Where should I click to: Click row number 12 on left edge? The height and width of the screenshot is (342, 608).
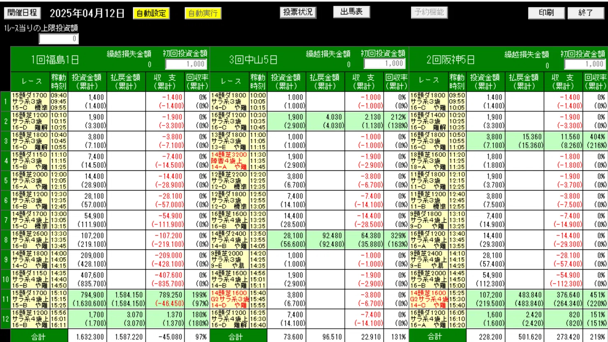pyautogui.click(x=5, y=319)
